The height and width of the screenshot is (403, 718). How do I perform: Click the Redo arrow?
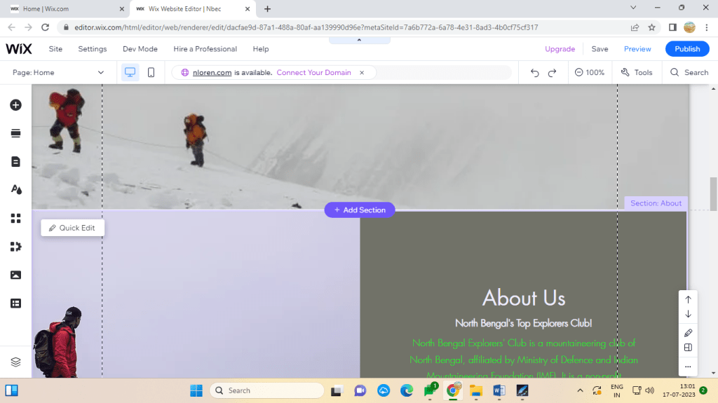pos(553,72)
